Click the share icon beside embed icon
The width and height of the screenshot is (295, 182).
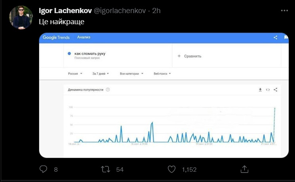[276, 90]
